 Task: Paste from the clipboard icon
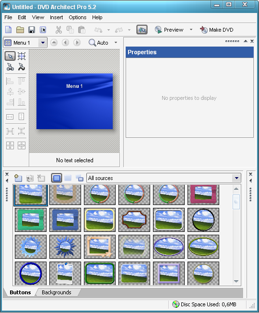(82, 30)
